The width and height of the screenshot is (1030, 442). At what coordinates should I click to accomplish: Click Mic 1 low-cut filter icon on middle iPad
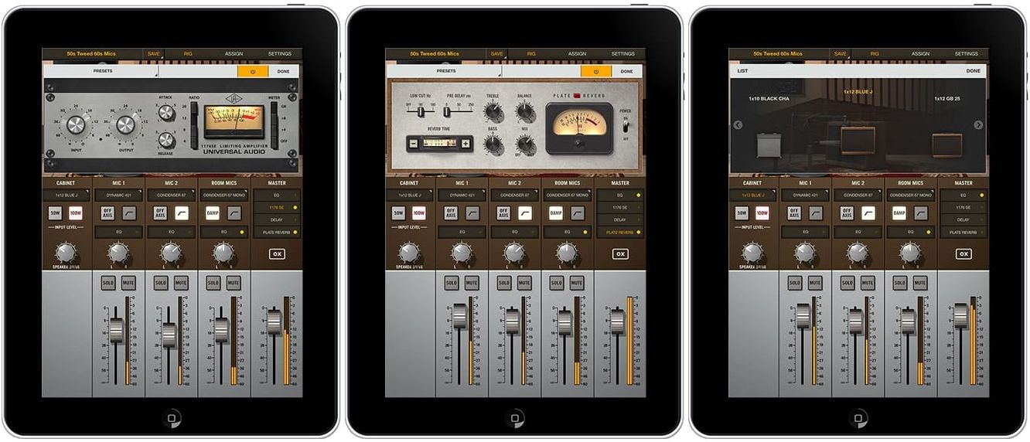coord(472,213)
